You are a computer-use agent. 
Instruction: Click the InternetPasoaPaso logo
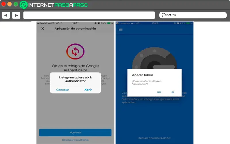point(54,5)
